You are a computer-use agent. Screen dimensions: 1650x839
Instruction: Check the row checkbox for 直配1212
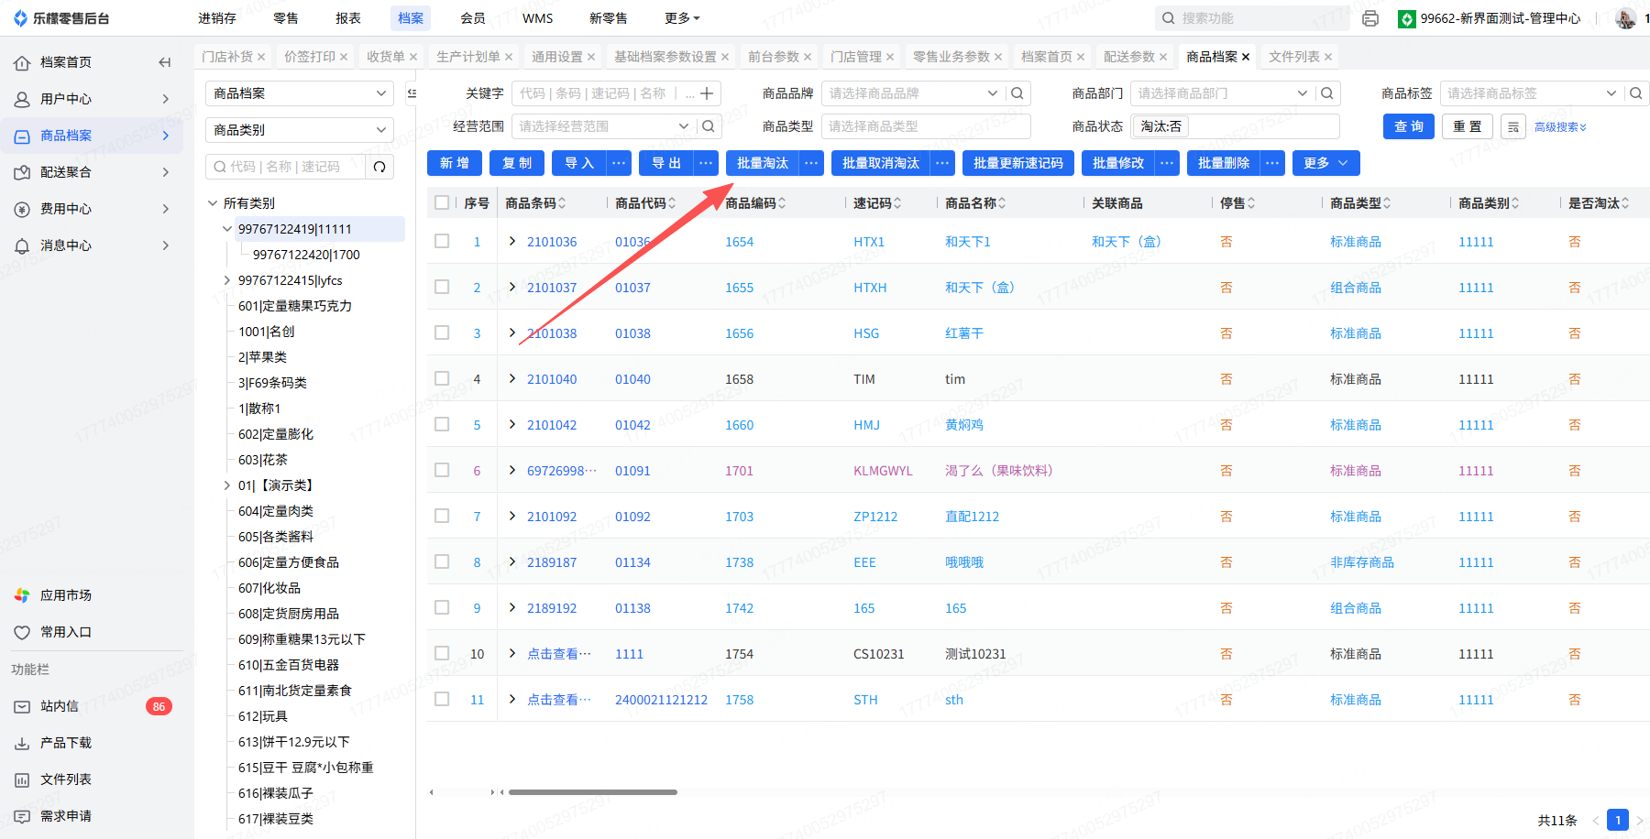pyautogui.click(x=442, y=516)
